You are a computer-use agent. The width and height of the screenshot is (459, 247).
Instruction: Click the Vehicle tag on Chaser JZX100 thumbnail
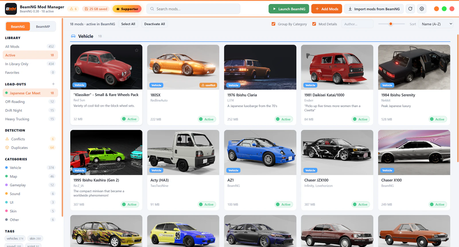(x=310, y=171)
